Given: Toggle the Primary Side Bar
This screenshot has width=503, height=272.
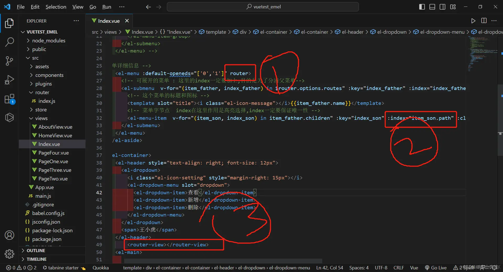Looking at the screenshot, I should coord(422,7).
